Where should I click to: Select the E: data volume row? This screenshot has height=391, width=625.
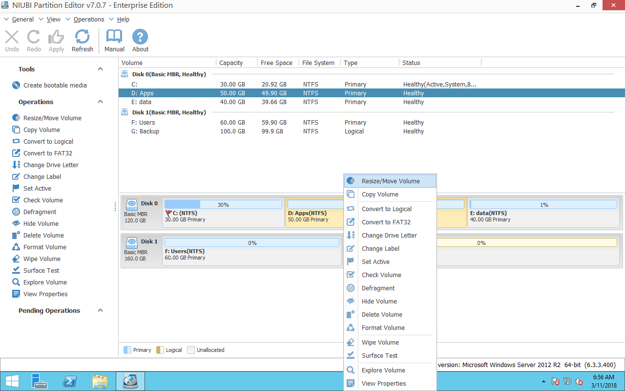tap(372, 102)
